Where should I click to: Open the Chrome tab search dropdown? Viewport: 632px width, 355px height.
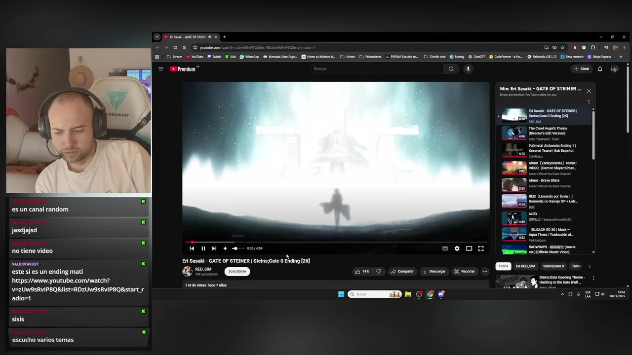(157, 37)
